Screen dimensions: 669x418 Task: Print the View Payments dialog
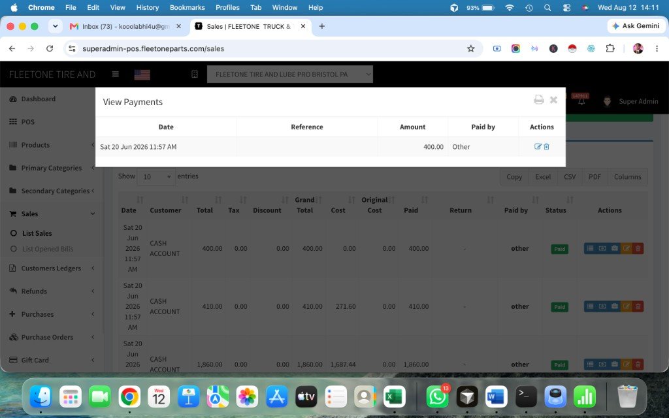(x=539, y=99)
